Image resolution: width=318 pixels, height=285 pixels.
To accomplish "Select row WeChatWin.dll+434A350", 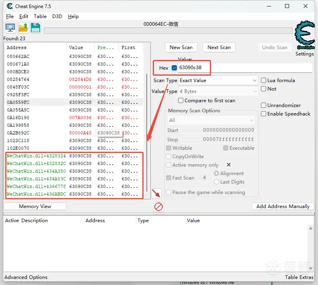I will pos(74,171).
